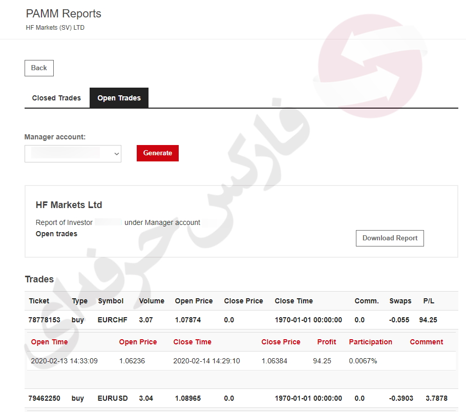This screenshot has height=412, width=466.
Task: Click the red Participation header
Action: 370,342
